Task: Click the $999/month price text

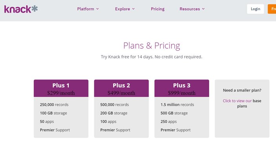Action: (x=182, y=93)
